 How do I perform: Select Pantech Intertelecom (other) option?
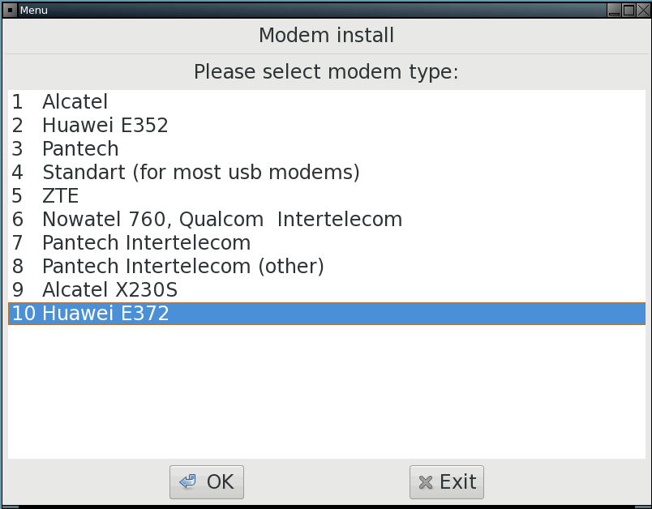(182, 267)
